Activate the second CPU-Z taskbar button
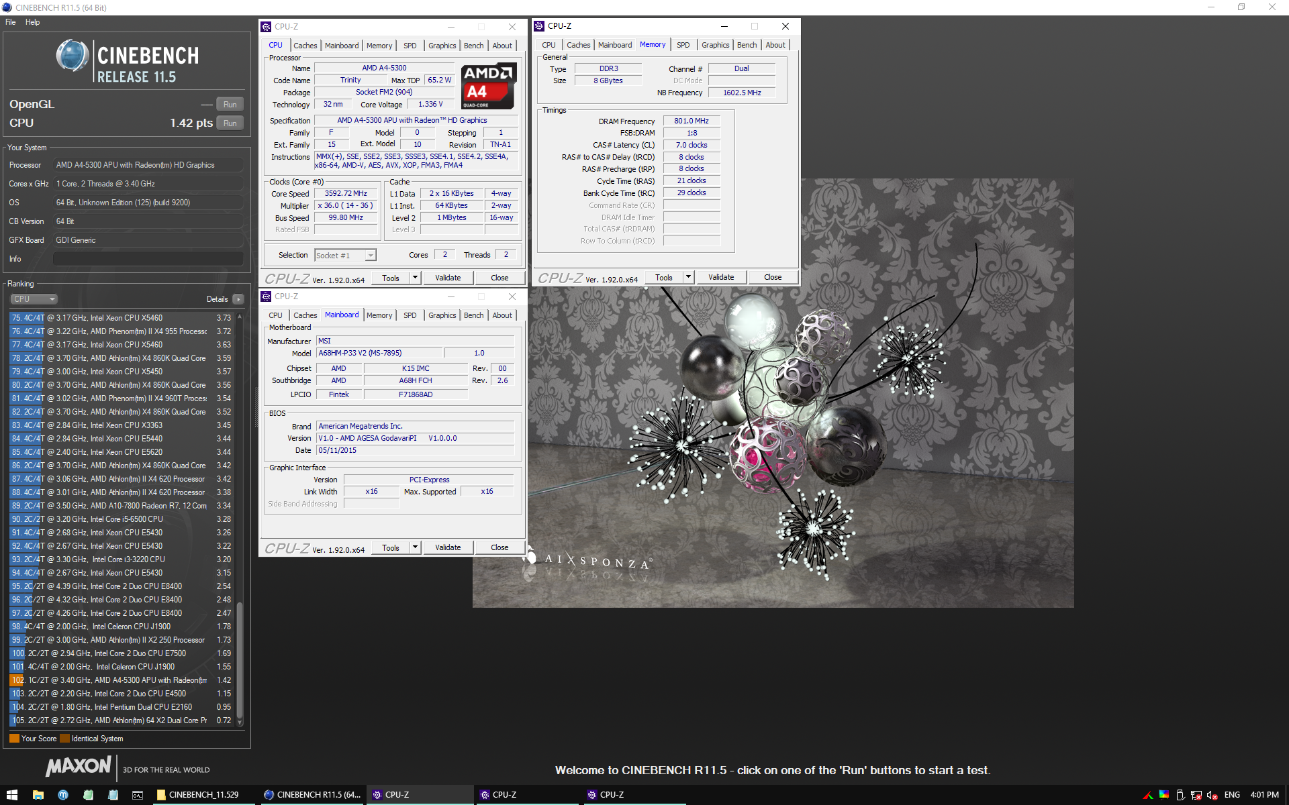This screenshot has height=805, width=1289. click(527, 795)
